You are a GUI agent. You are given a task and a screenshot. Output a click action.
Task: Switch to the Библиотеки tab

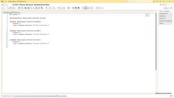click(165, 16)
